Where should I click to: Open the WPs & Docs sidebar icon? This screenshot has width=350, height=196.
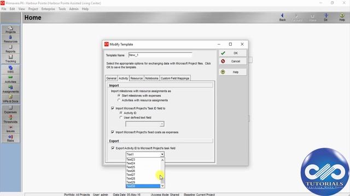coord(10,99)
